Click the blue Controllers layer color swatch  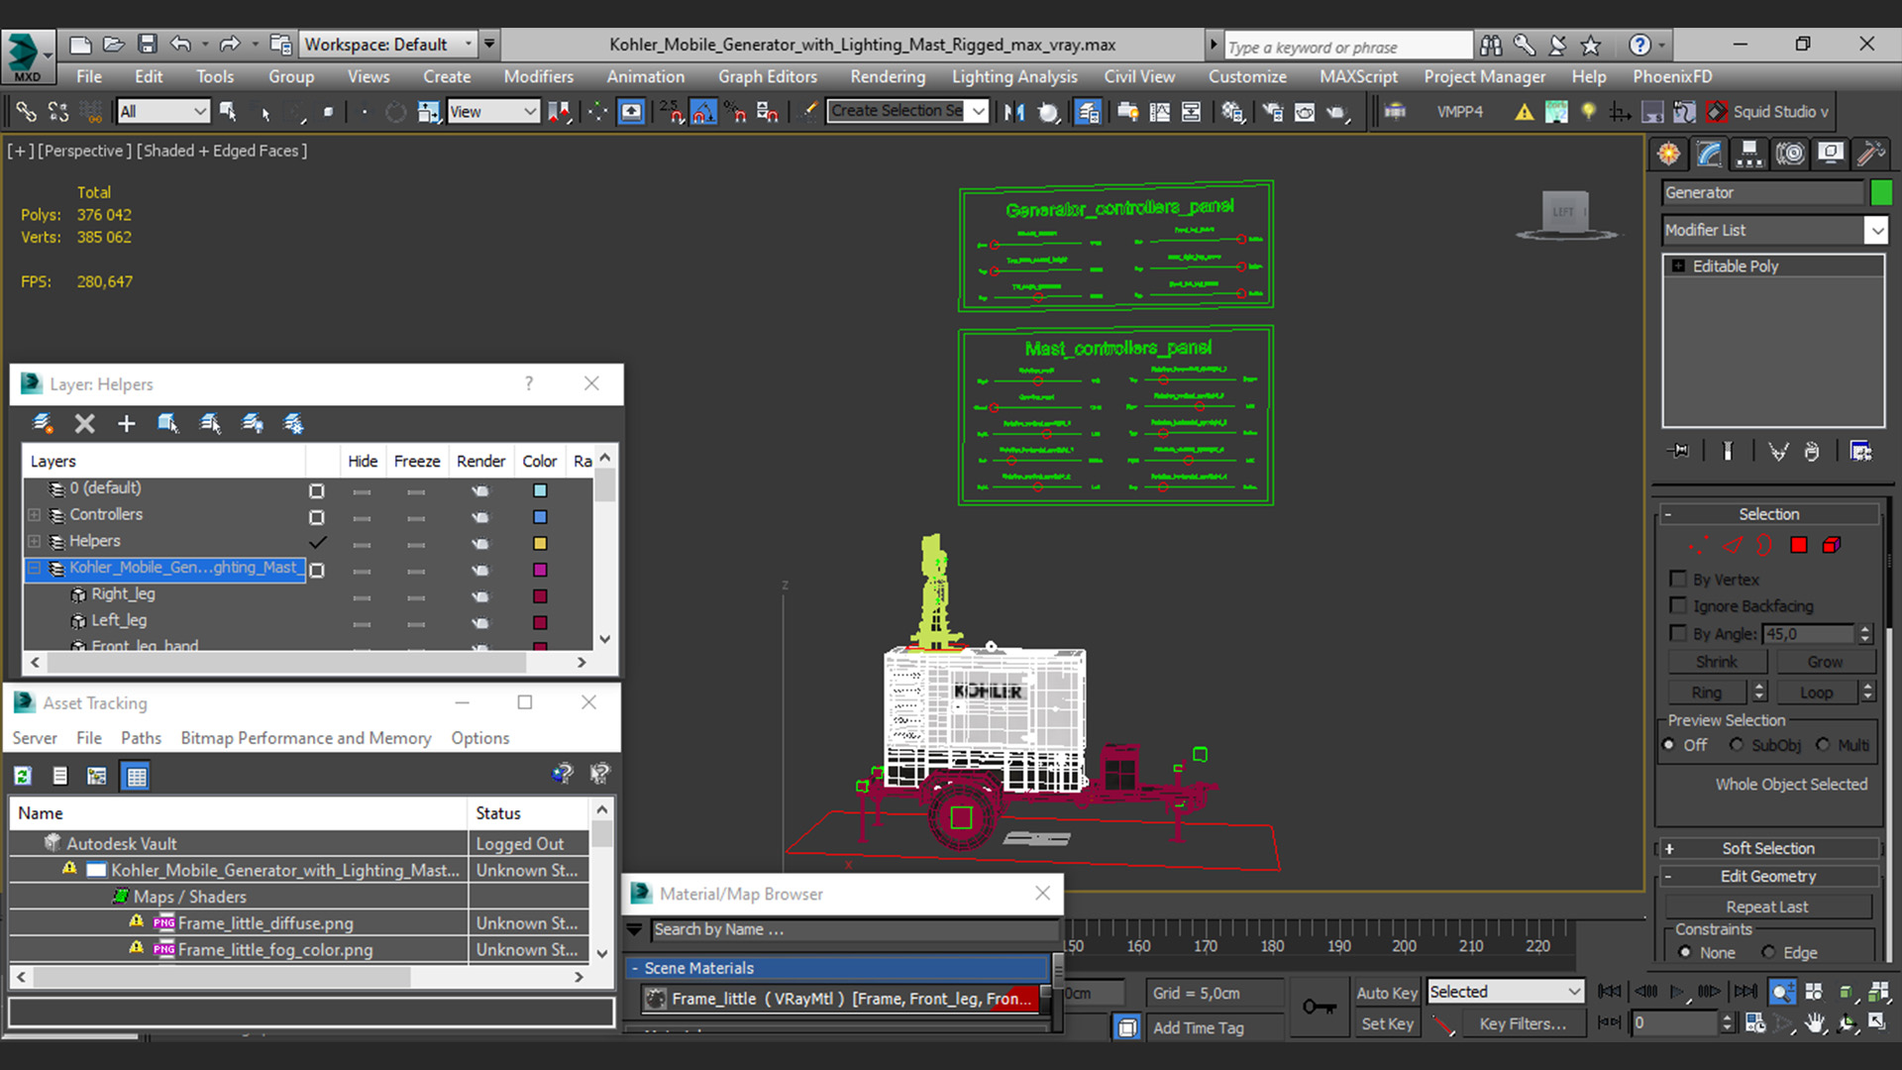pos(540,516)
